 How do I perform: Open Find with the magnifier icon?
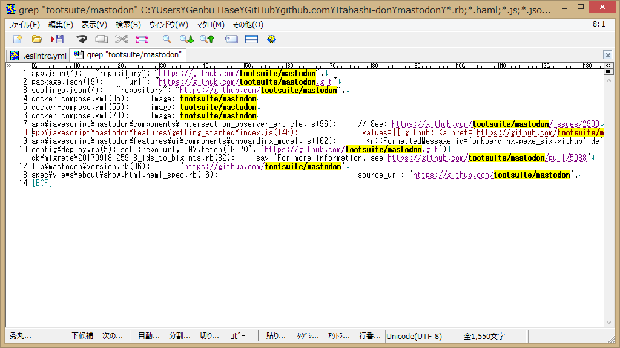[167, 39]
